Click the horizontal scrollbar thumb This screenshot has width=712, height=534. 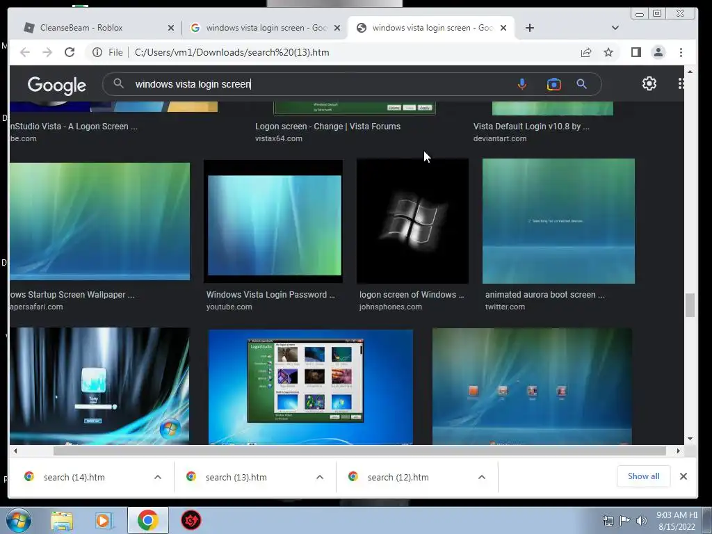tap(359, 451)
